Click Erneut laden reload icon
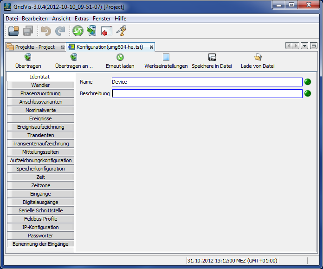This screenshot has height=269, width=323. [x=120, y=57]
